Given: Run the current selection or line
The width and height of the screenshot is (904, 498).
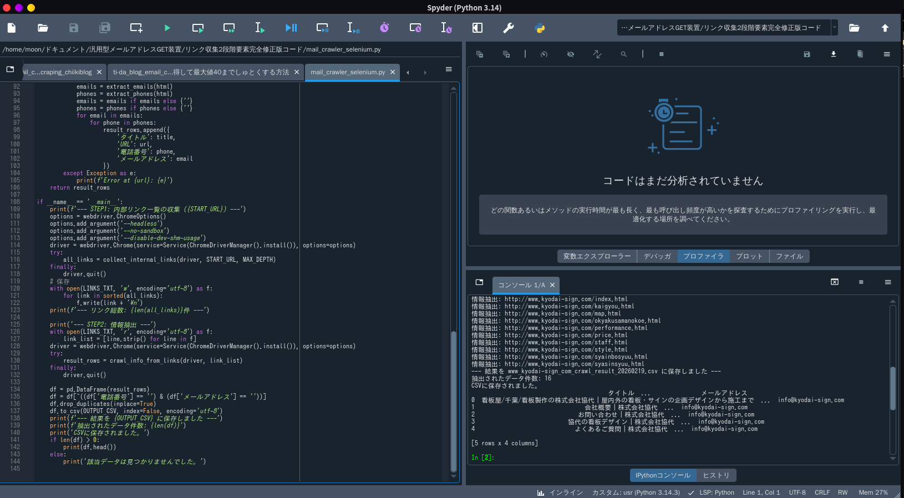Looking at the screenshot, I should (x=260, y=28).
